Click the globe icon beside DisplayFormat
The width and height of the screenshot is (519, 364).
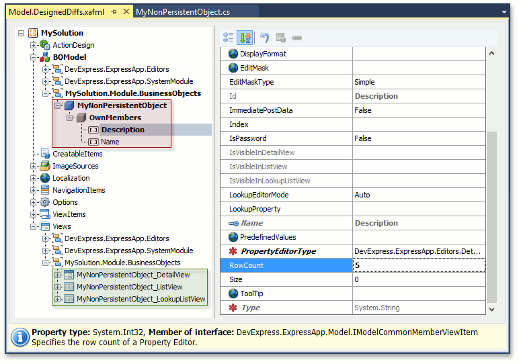[x=233, y=54]
